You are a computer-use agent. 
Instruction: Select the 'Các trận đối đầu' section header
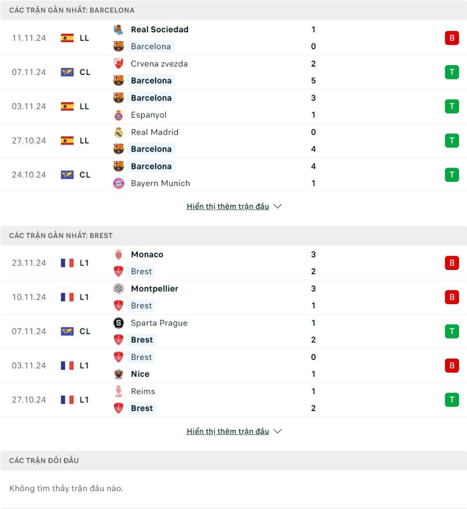pyautogui.click(x=44, y=461)
